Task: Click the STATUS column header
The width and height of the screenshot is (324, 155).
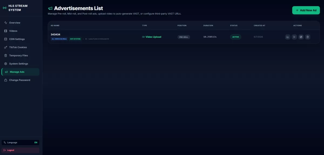Action: click(x=234, y=26)
